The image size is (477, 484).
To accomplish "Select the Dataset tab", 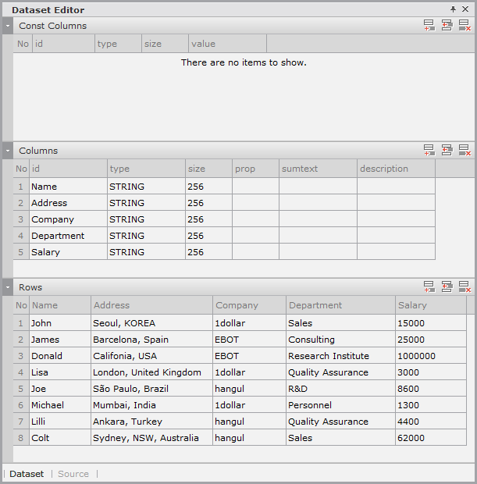I will [27, 474].
